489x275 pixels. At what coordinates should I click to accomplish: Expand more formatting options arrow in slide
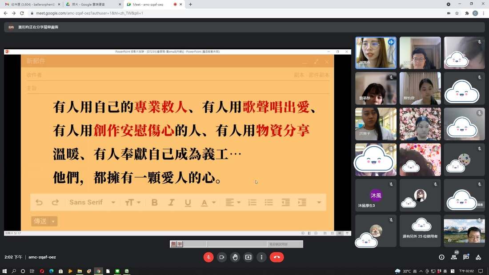pos(319,202)
